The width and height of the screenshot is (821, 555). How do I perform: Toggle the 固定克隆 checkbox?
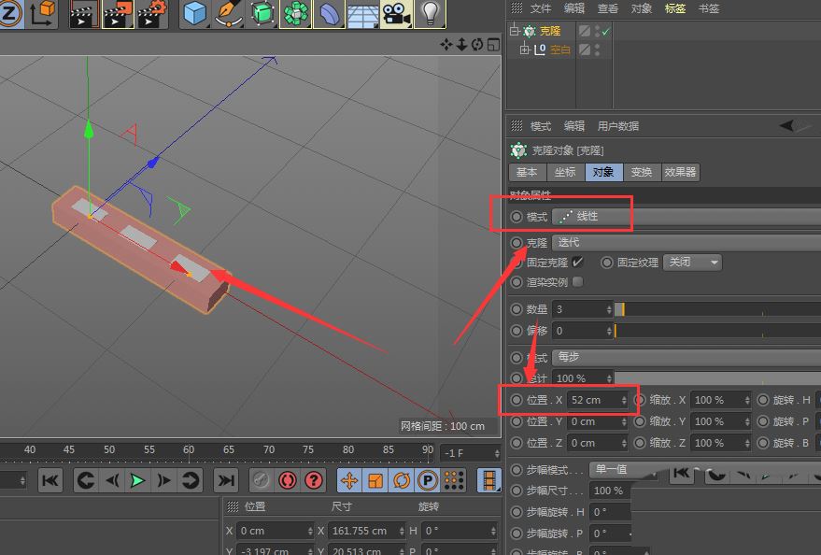577,262
